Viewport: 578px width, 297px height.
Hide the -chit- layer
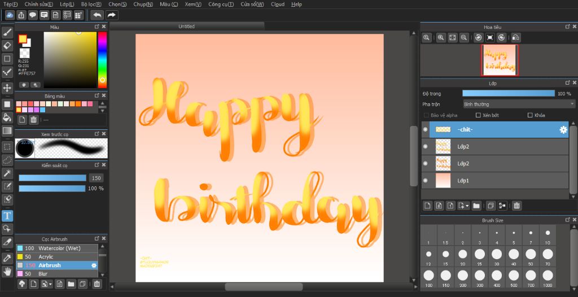point(426,129)
